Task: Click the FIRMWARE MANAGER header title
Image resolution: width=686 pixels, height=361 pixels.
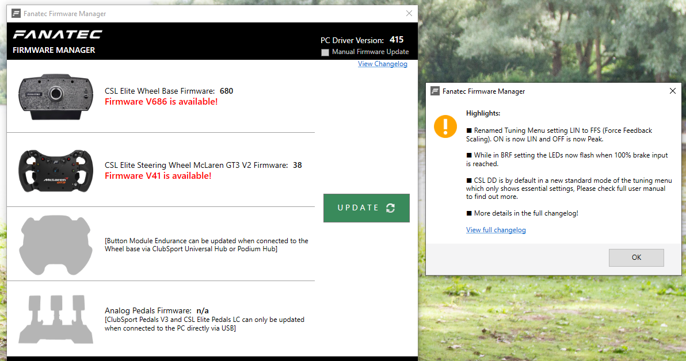Action: (x=54, y=50)
